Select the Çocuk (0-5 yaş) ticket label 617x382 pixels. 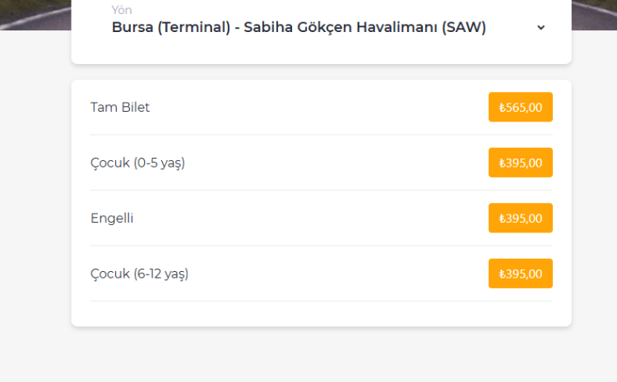[x=137, y=163]
